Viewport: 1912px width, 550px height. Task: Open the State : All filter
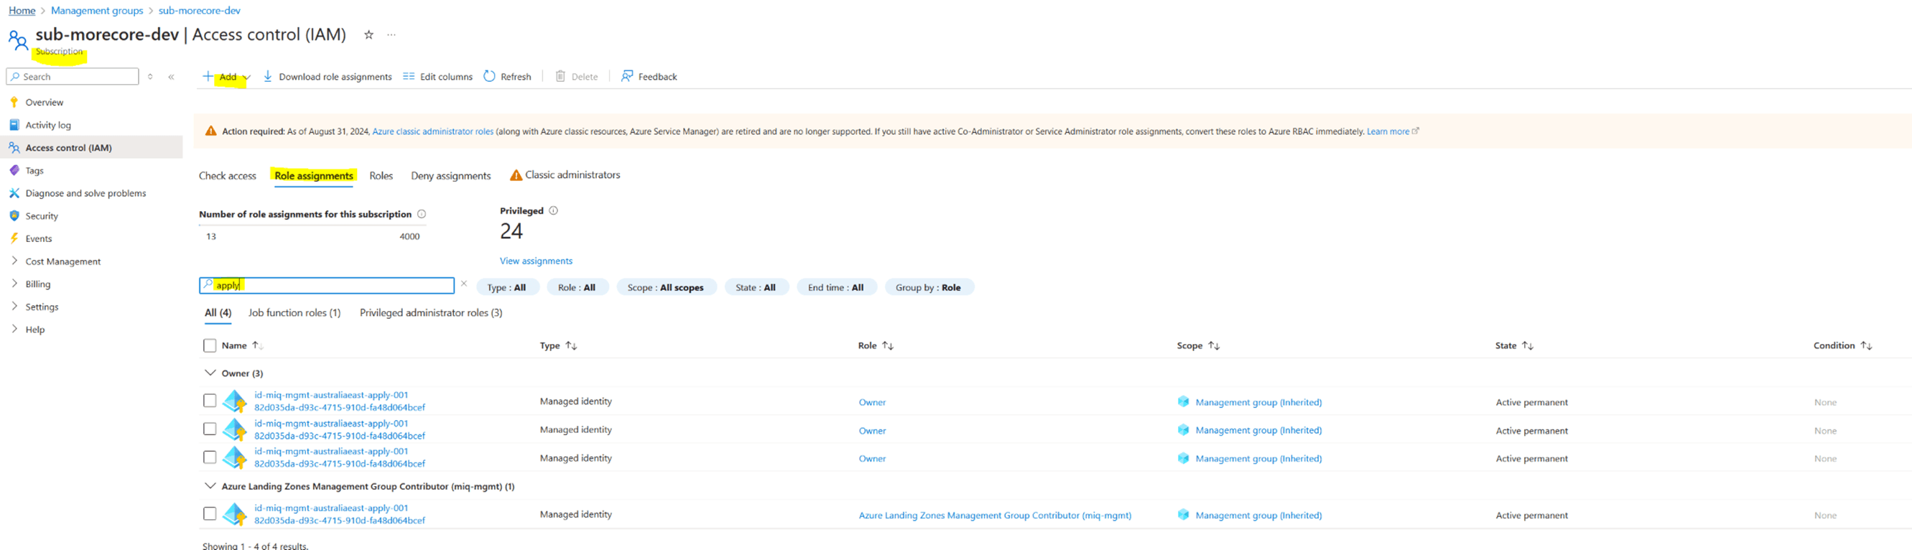756,287
